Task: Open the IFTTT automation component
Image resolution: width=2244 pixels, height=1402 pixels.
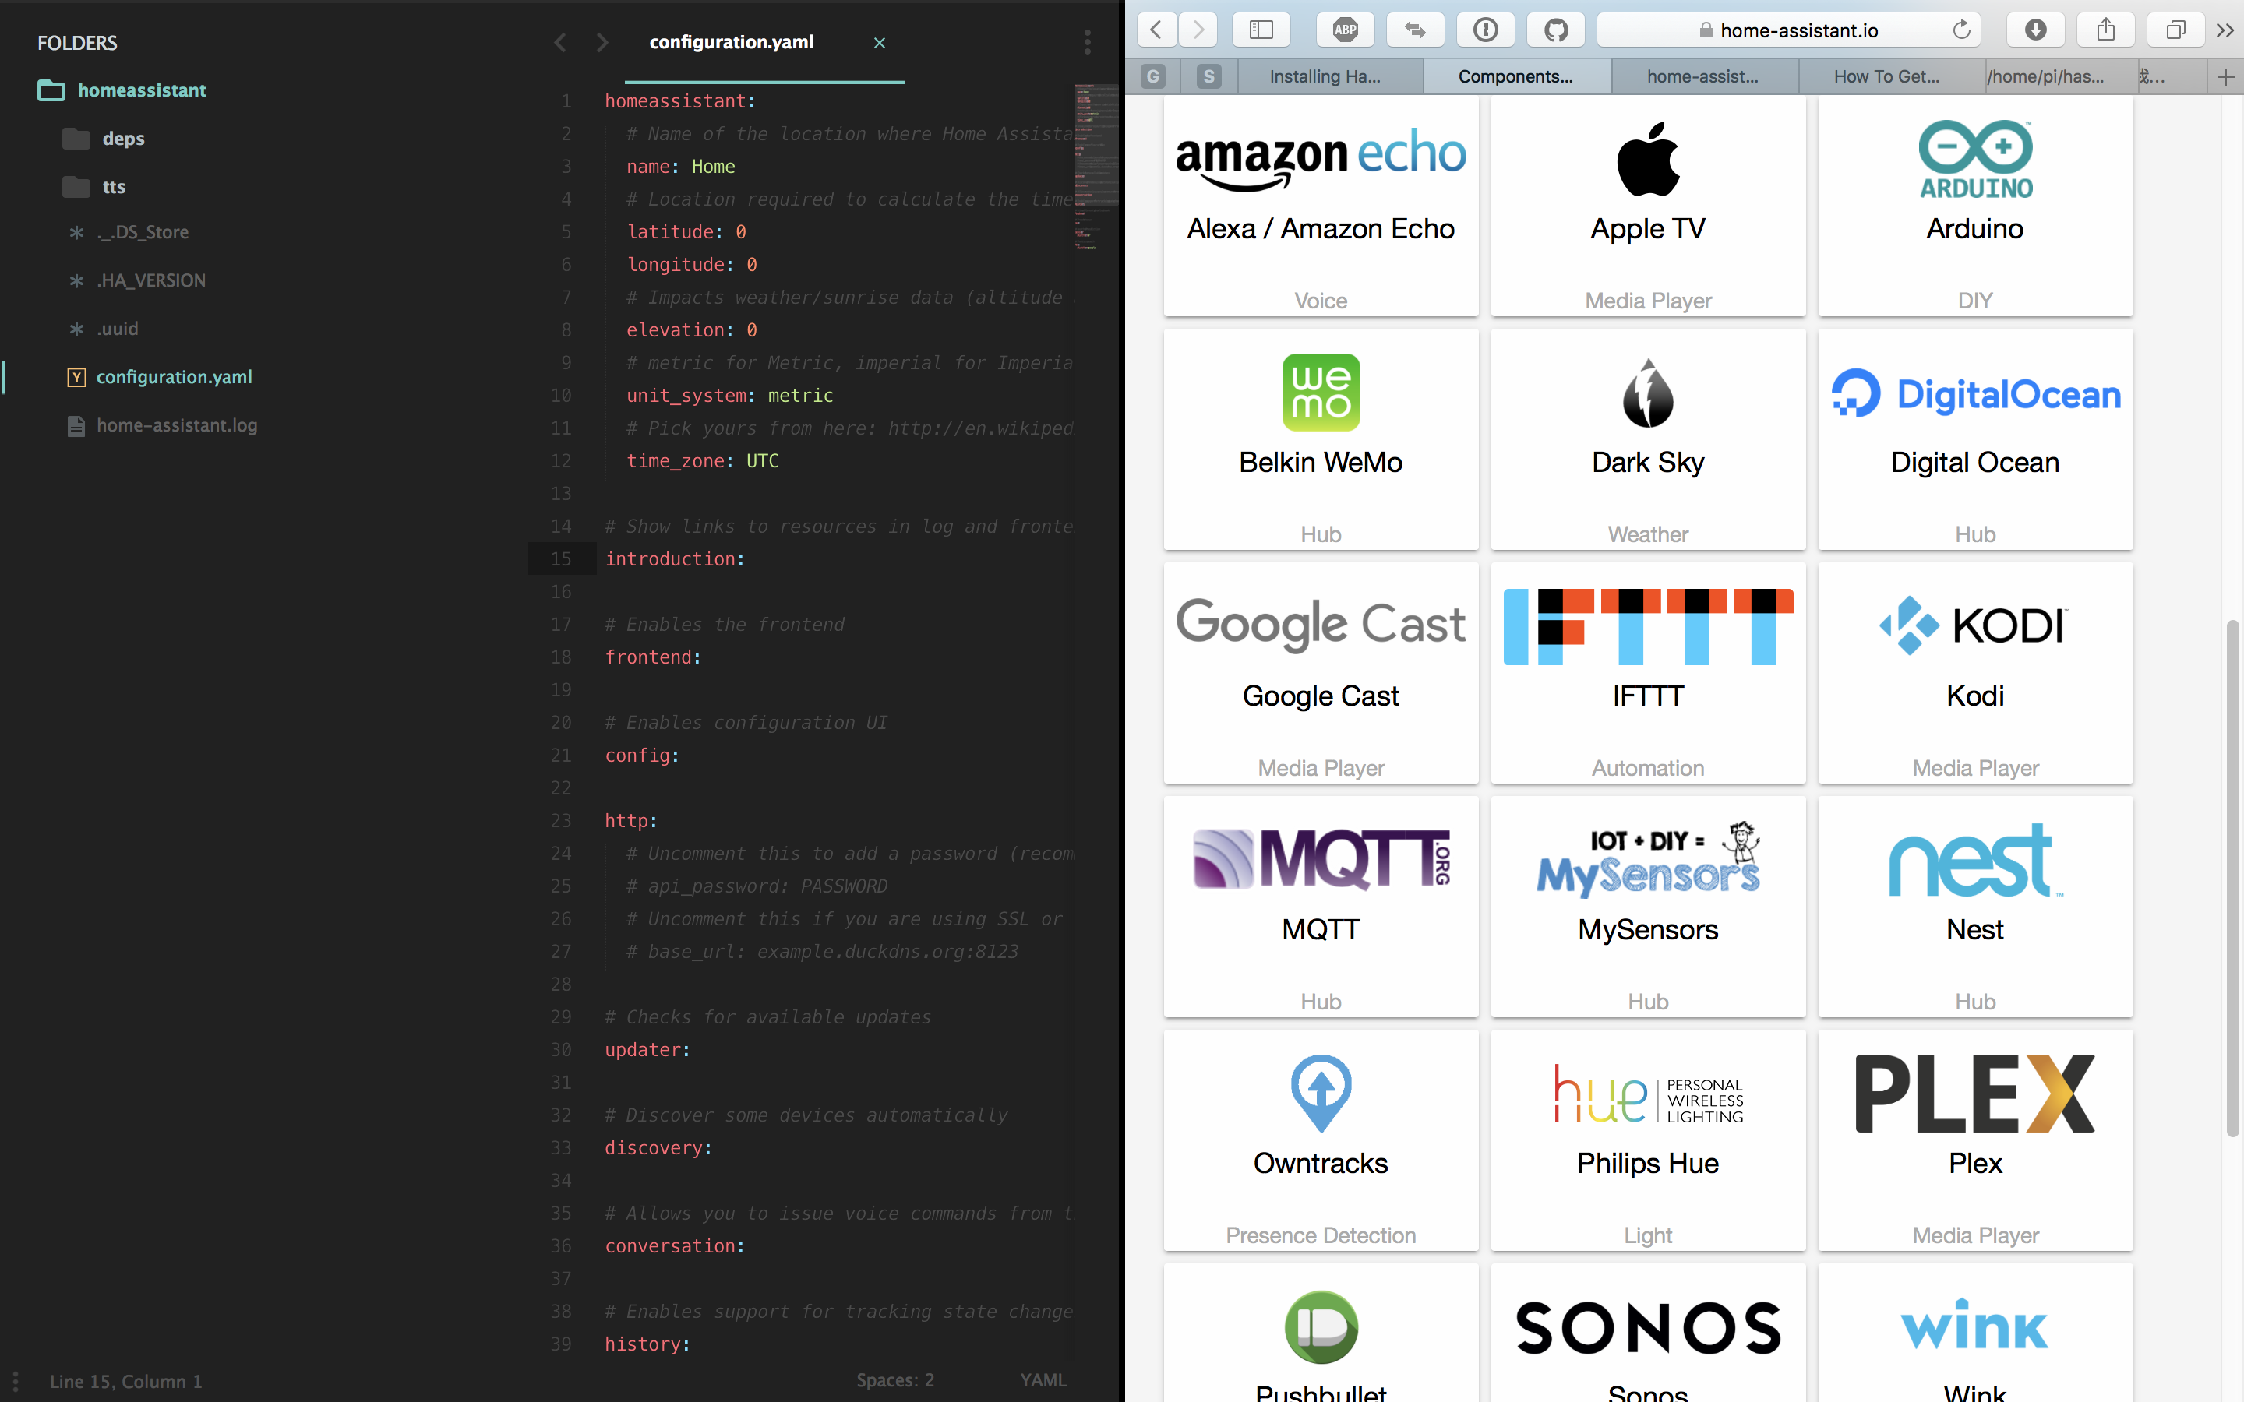Action: [x=1648, y=673]
